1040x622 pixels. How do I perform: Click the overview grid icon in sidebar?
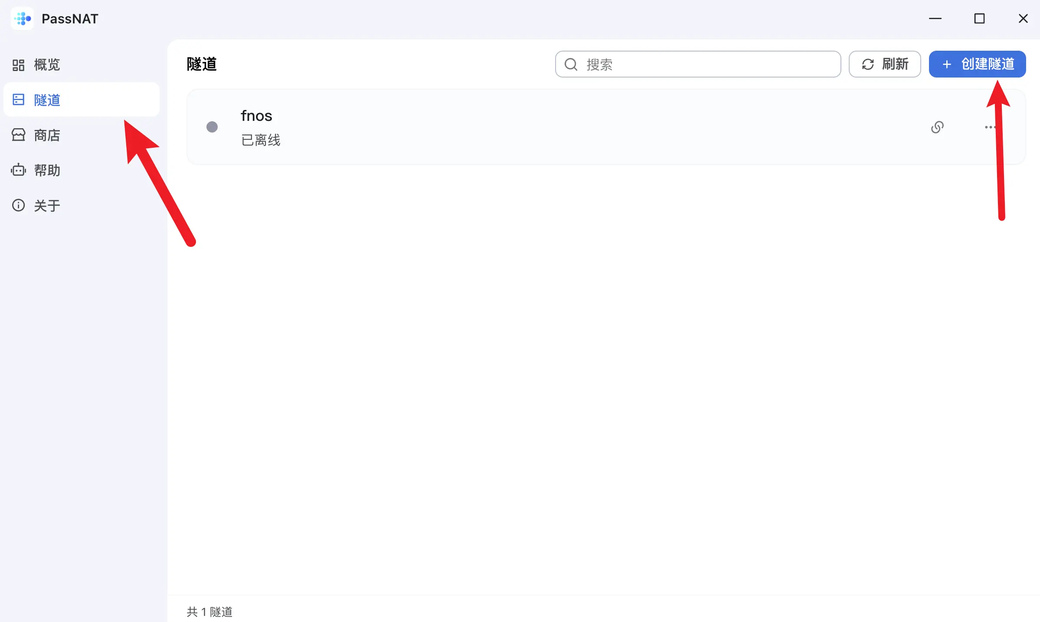coord(18,65)
